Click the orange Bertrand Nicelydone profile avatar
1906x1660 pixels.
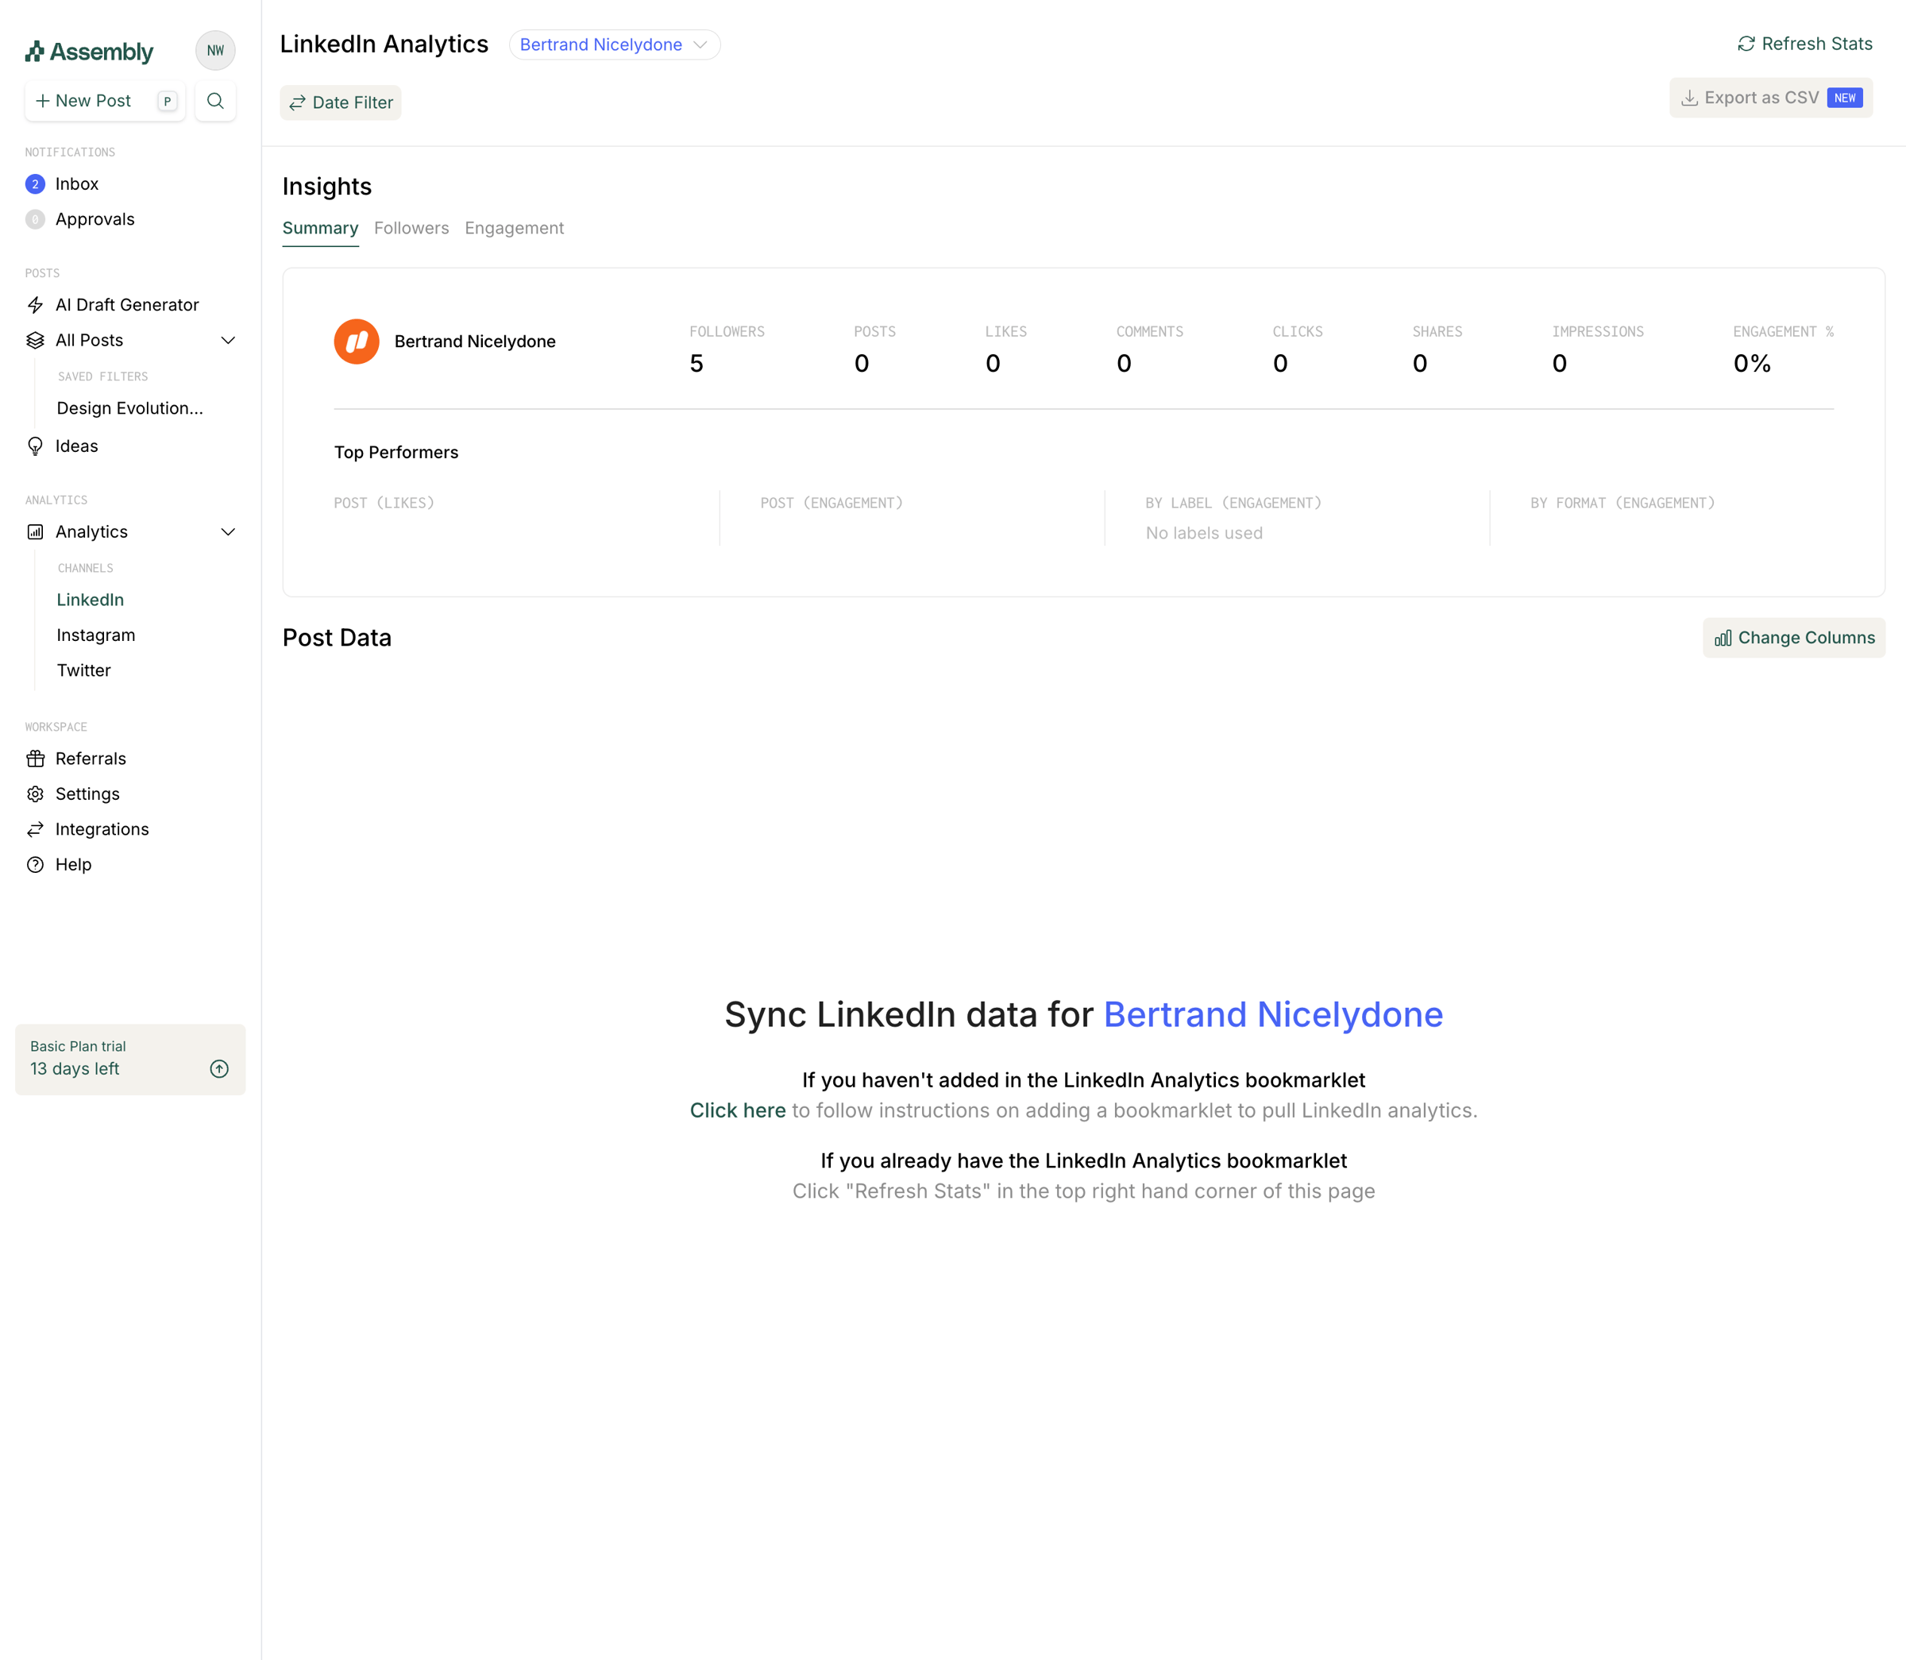[357, 342]
